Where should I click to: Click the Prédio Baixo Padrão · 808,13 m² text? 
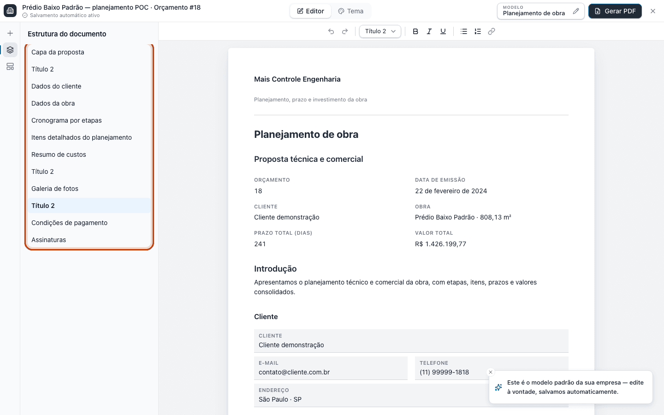click(x=463, y=217)
